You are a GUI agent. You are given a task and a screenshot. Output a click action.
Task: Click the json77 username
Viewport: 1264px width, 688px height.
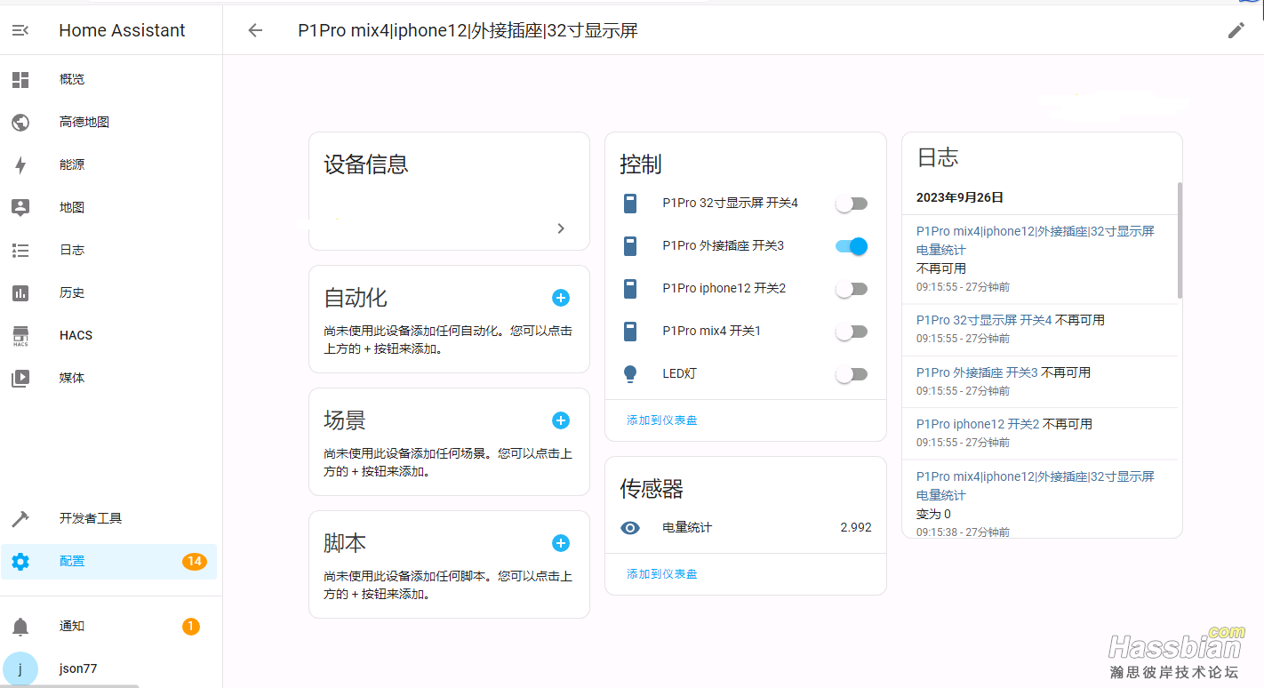(78, 668)
